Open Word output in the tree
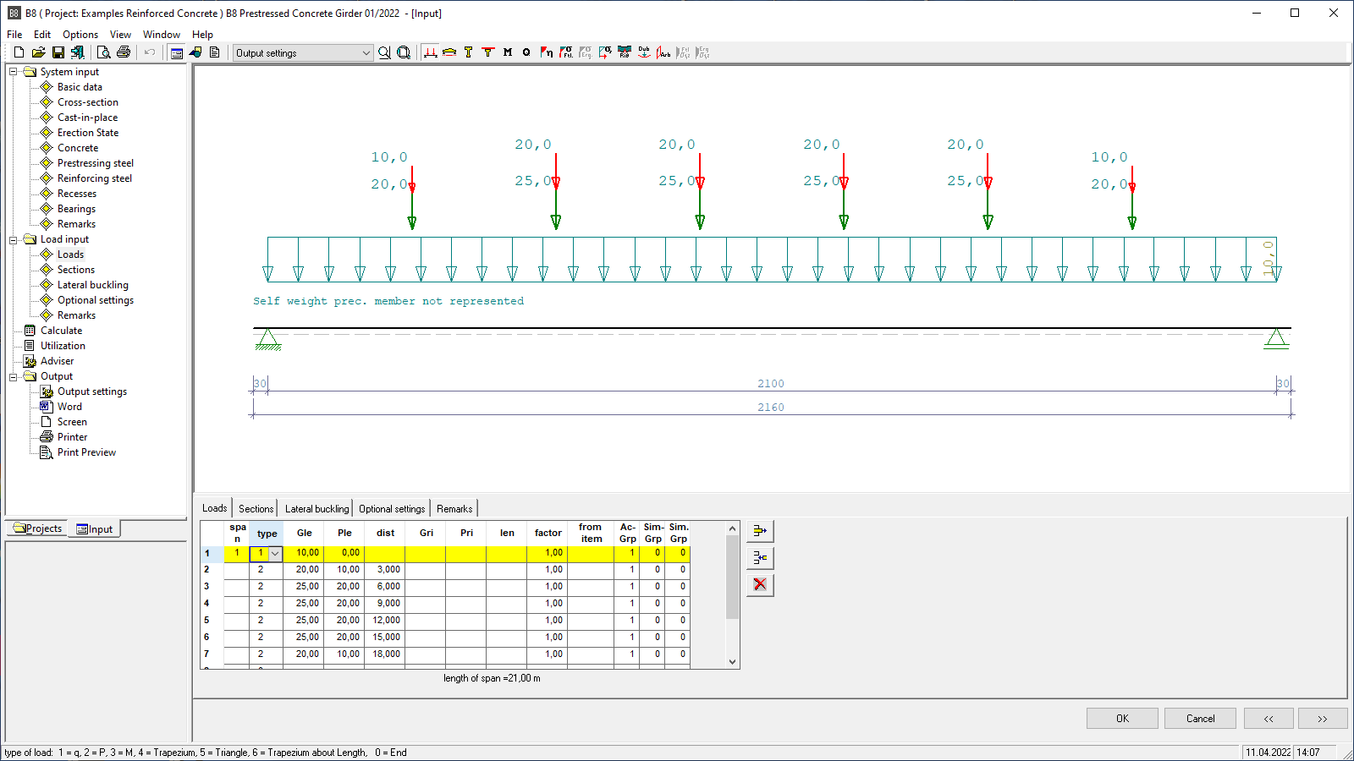 pos(69,407)
